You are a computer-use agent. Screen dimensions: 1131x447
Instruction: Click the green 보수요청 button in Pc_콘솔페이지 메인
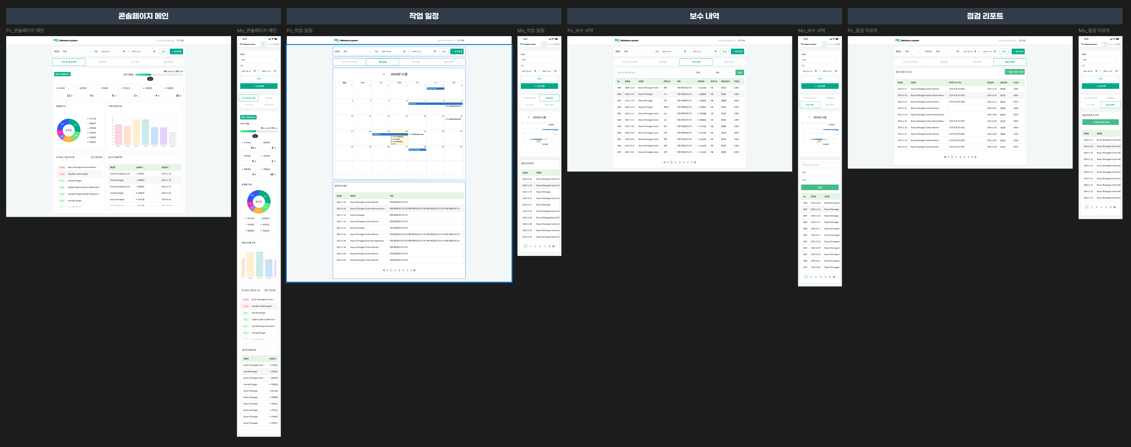point(177,51)
